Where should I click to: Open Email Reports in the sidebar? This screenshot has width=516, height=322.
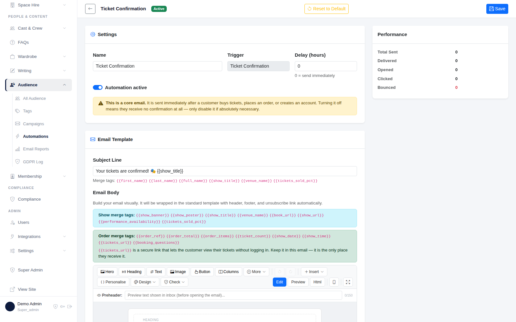(x=36, y=149)
